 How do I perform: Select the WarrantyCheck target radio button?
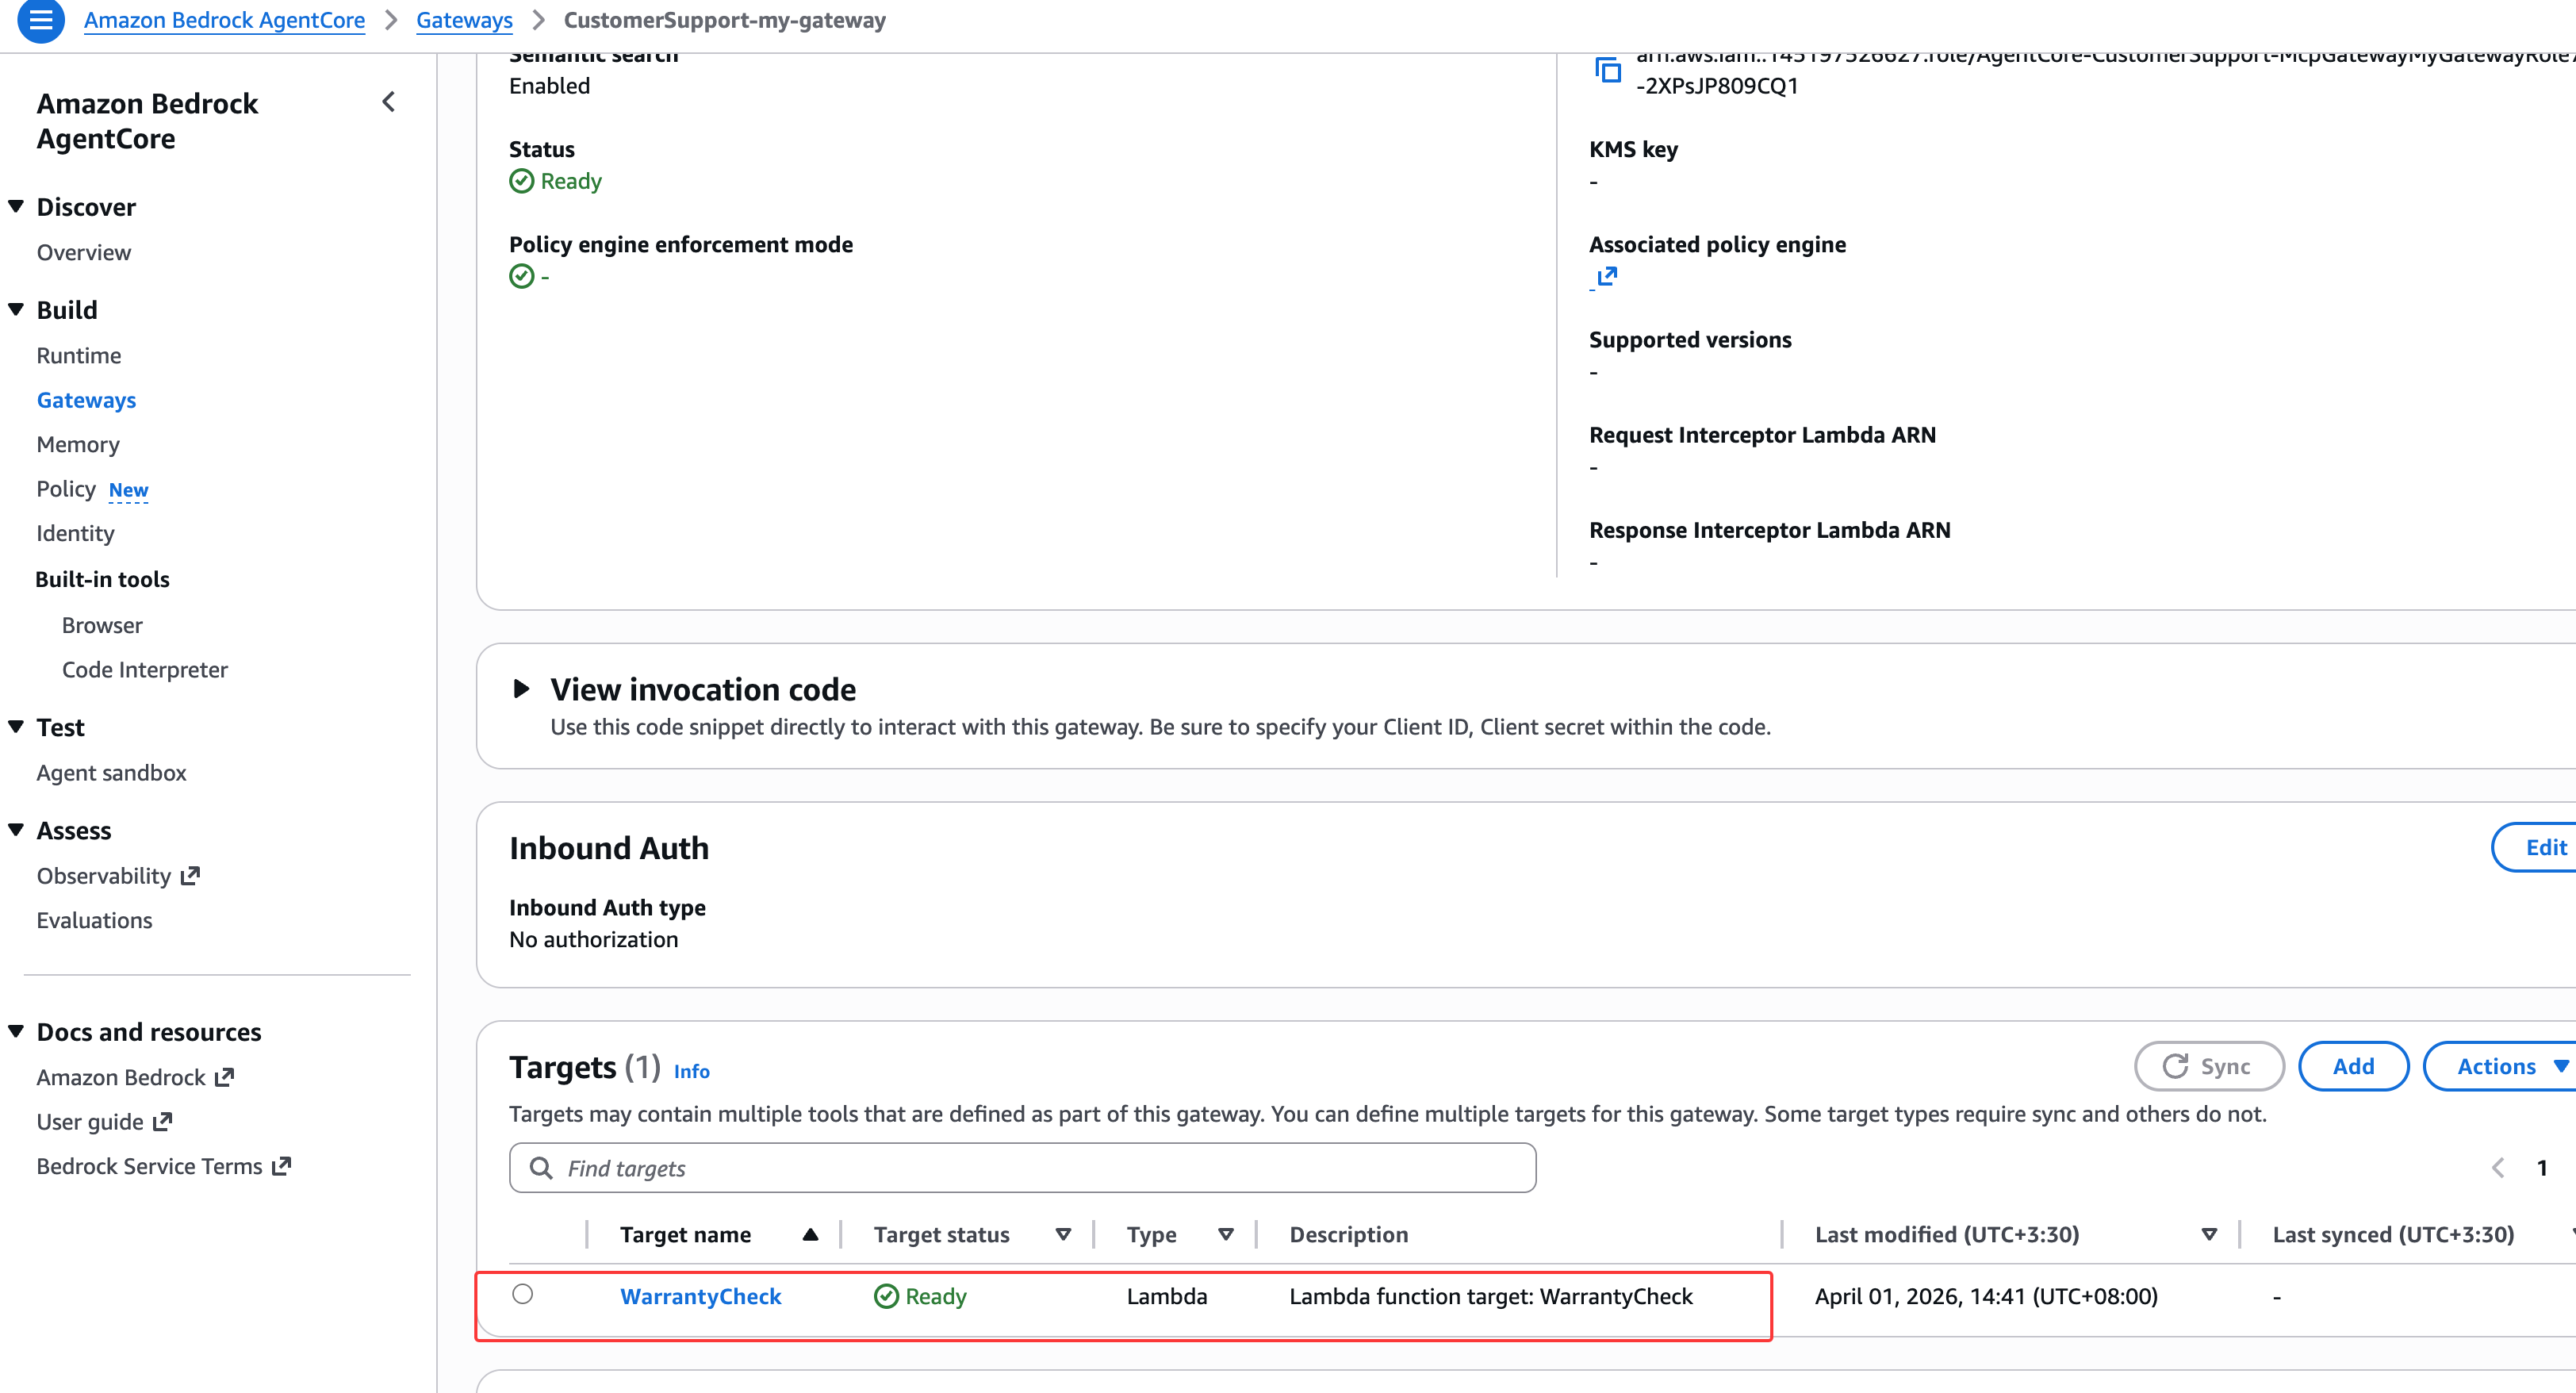coord(522,1294)
